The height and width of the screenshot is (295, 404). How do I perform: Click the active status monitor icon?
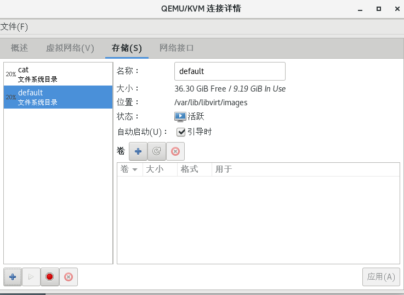(180, 116)
